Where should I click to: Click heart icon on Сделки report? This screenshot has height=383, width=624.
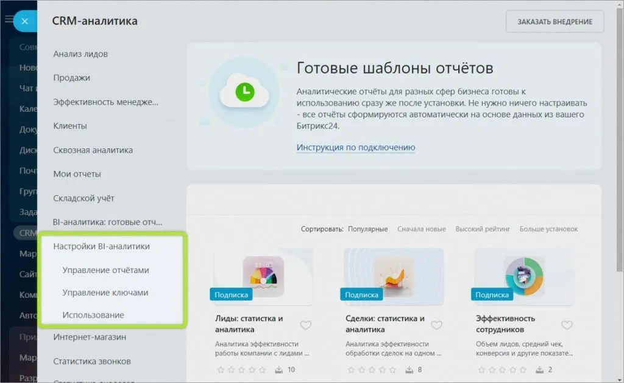(436, 325)
